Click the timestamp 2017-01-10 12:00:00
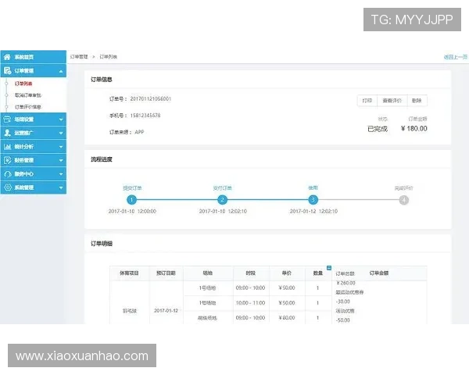The image size is (469, 375). click(x=132, y=212)
